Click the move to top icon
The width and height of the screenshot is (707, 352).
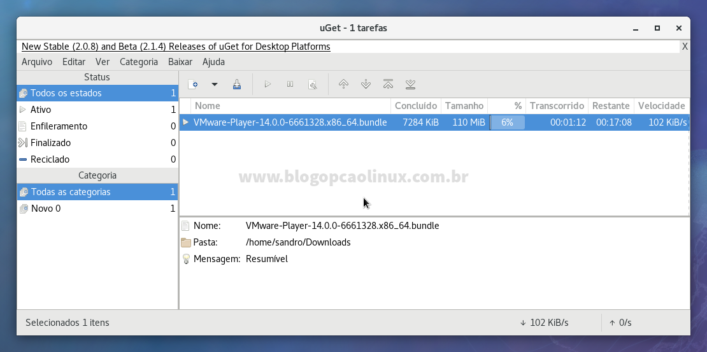pyautogui.click(x=389, y=84)
